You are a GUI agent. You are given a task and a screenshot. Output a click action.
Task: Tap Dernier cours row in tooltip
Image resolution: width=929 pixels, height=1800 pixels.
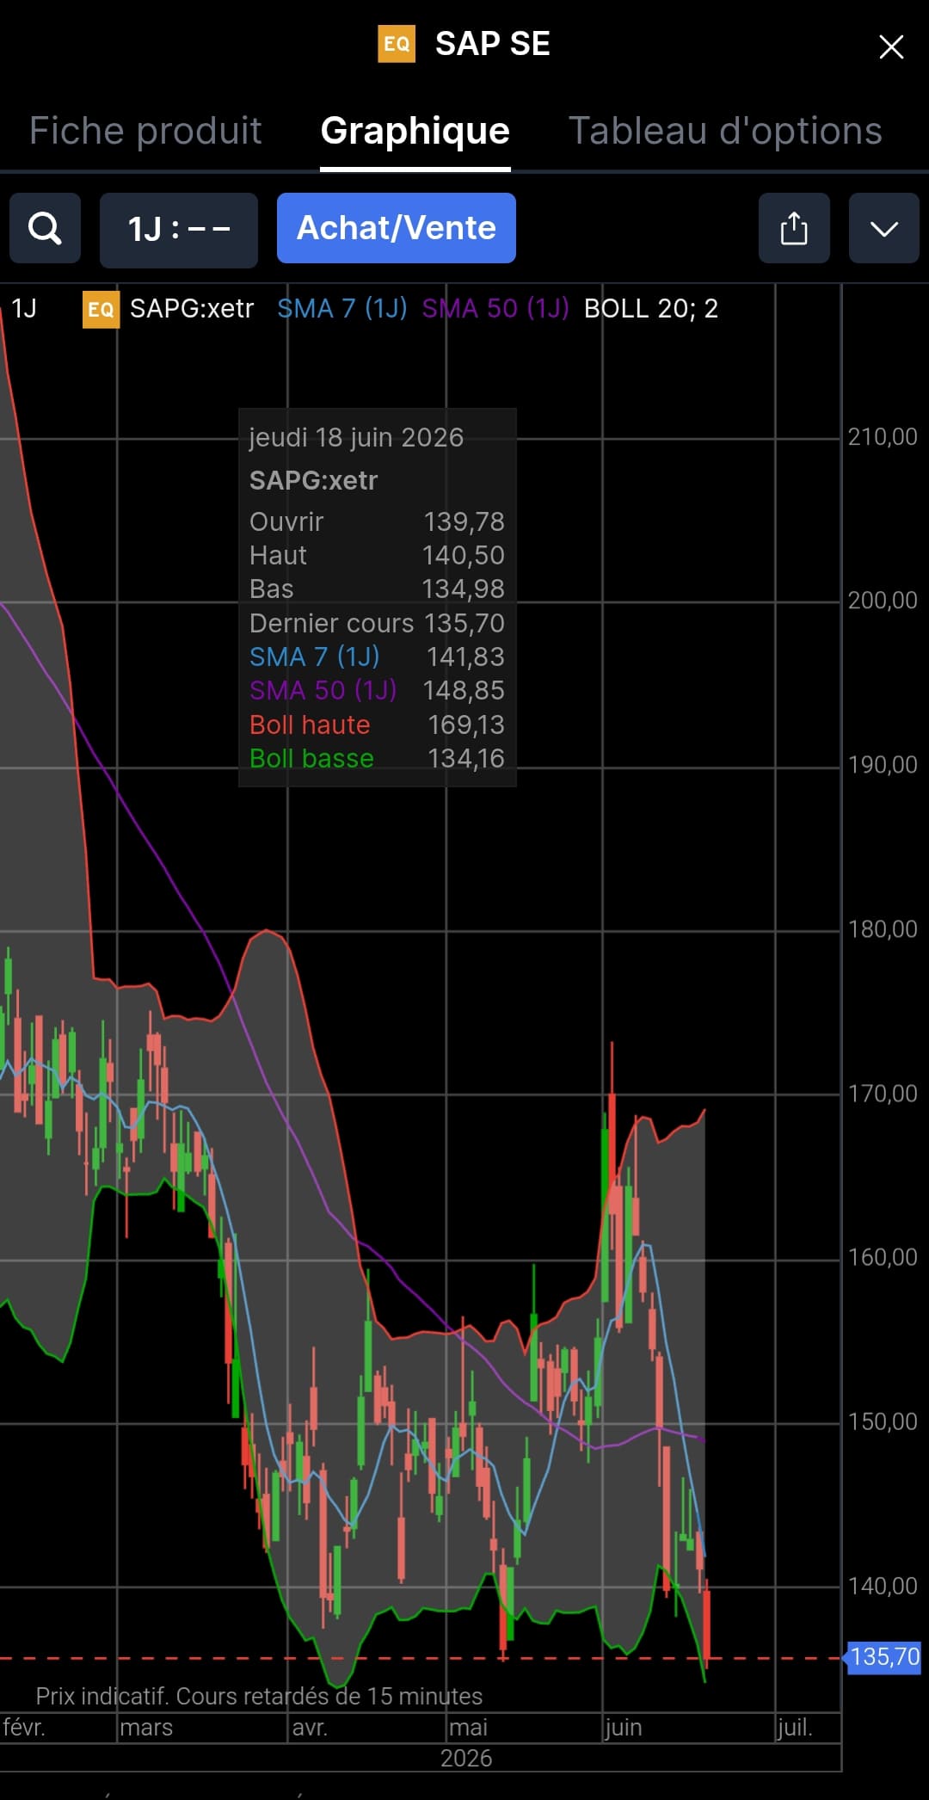377,623
